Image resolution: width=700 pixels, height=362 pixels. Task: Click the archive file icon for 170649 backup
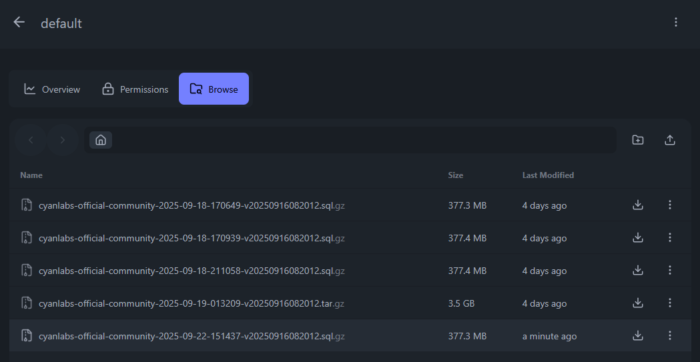click(26, 205)
